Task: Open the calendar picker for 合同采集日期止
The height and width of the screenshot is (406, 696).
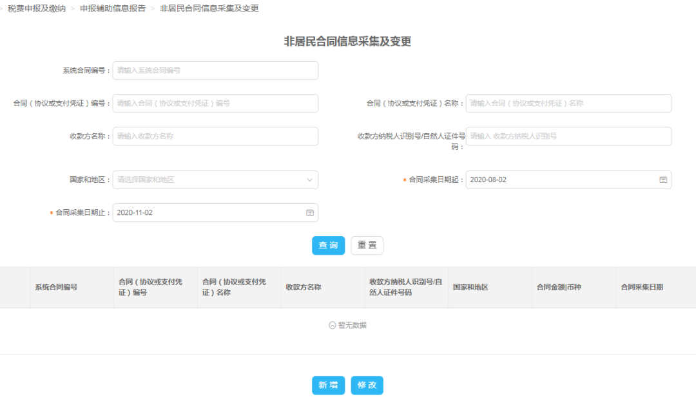Action: 310,212
